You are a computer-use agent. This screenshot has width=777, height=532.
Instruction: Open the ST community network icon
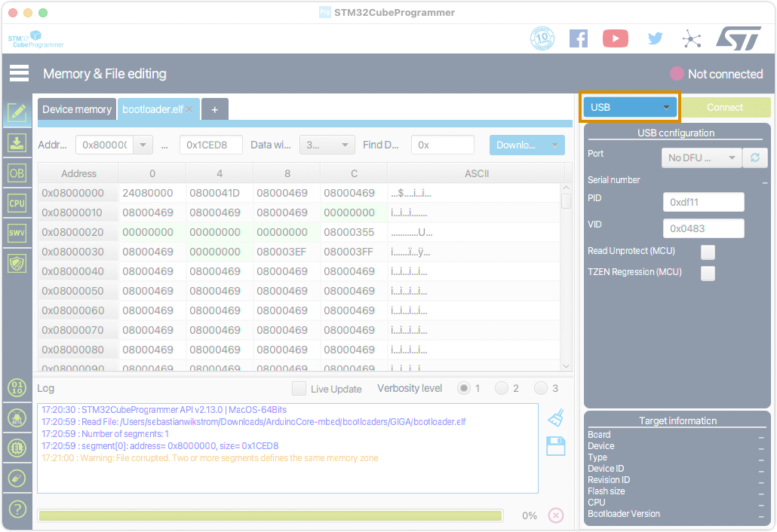coord(691,38)
